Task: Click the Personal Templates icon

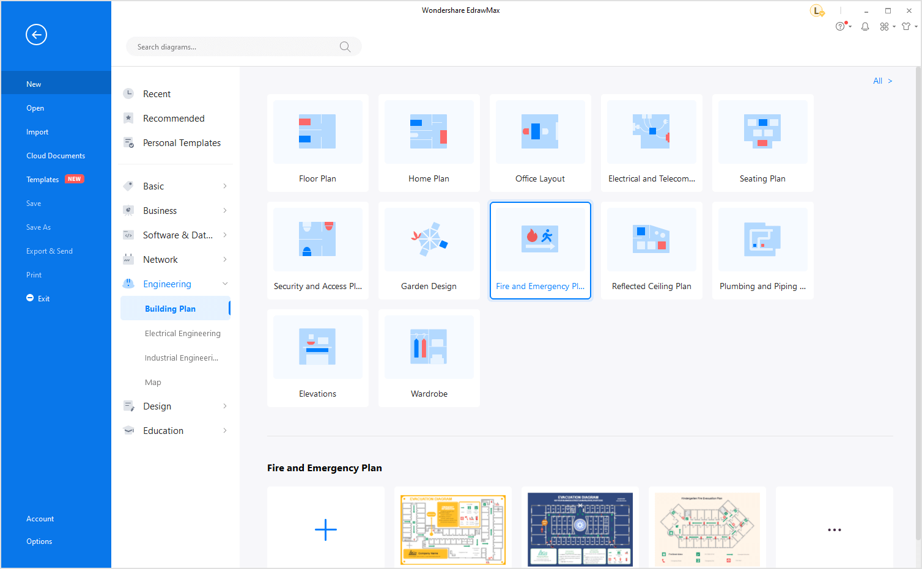Action: click(x=128, y=142)
